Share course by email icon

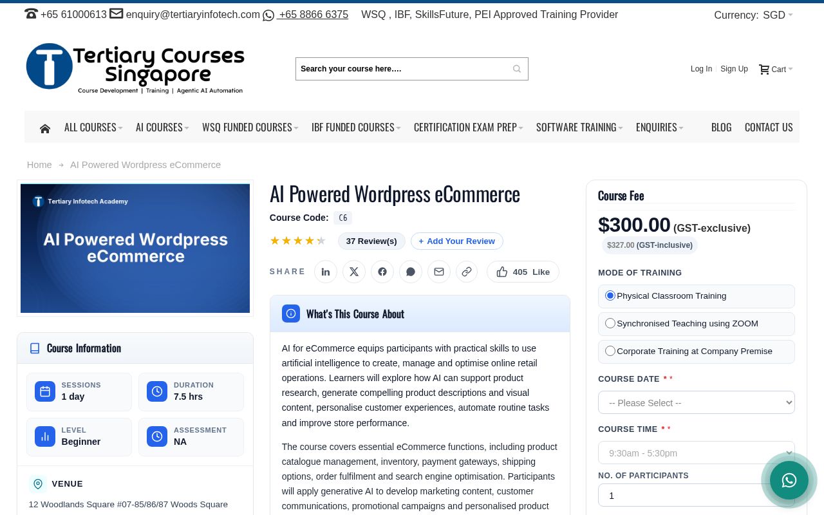pyautogui.click(x=439, y=272)
